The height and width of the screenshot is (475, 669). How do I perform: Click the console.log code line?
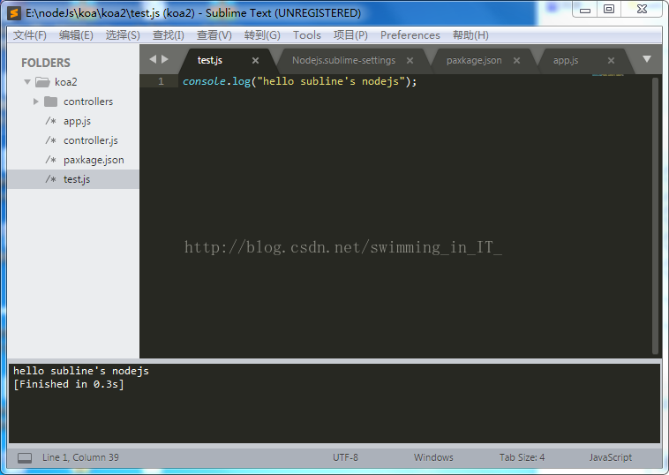299,81
